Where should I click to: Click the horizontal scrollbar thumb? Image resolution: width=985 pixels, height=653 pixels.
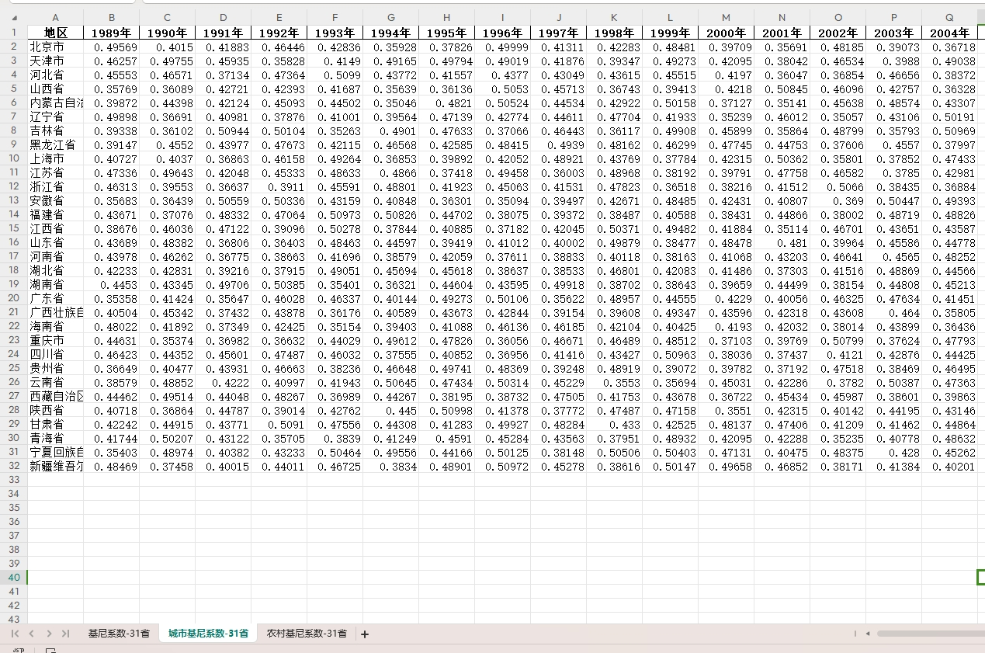930,634
